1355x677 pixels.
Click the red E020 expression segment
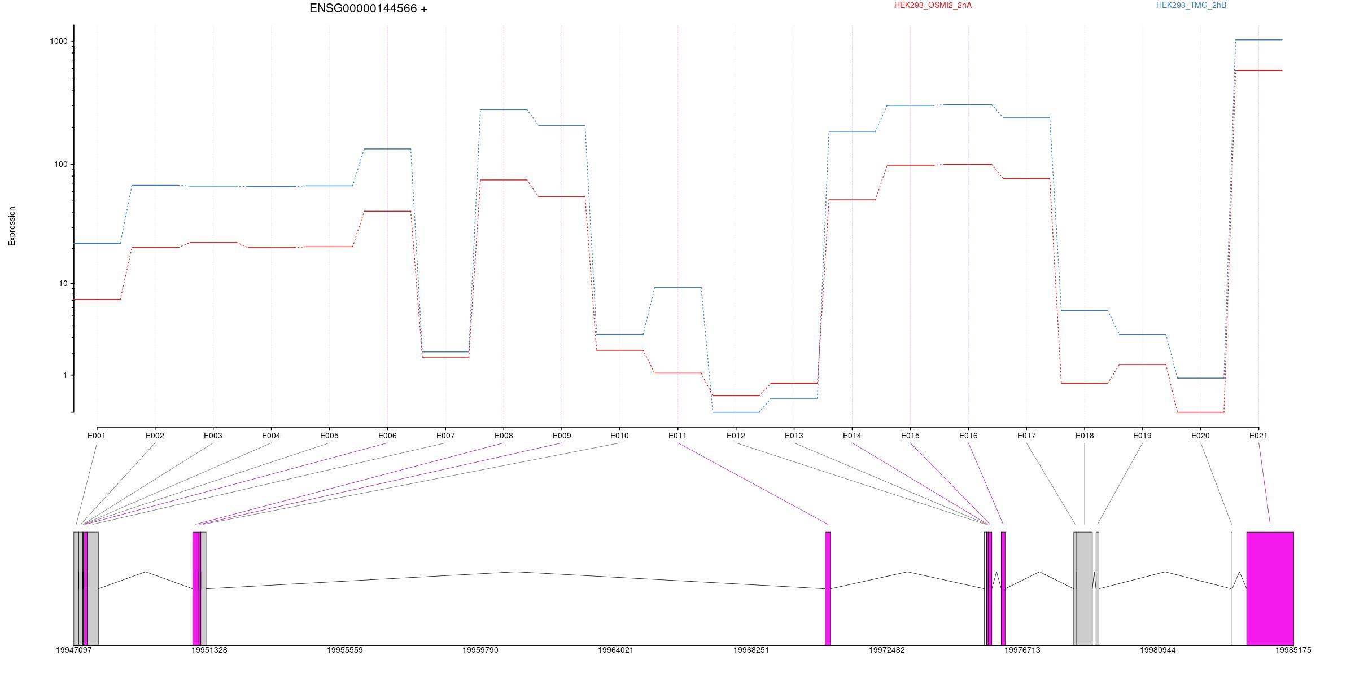pos(1200,412)
